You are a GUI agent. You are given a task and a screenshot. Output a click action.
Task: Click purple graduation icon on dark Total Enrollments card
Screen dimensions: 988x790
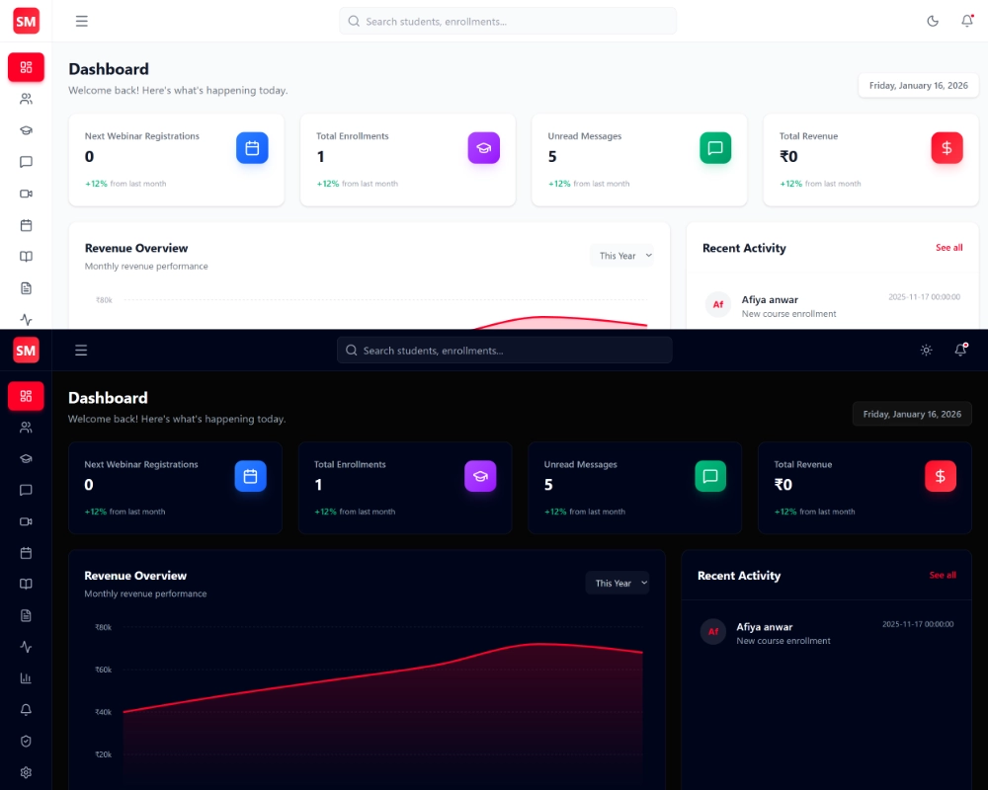480,476
